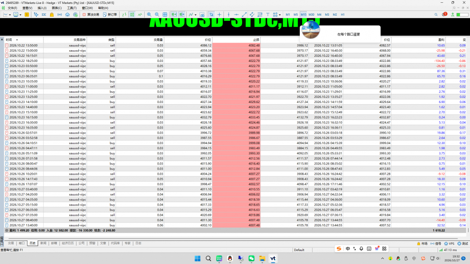Click the 新订单 new order button

tap(110, 14)
